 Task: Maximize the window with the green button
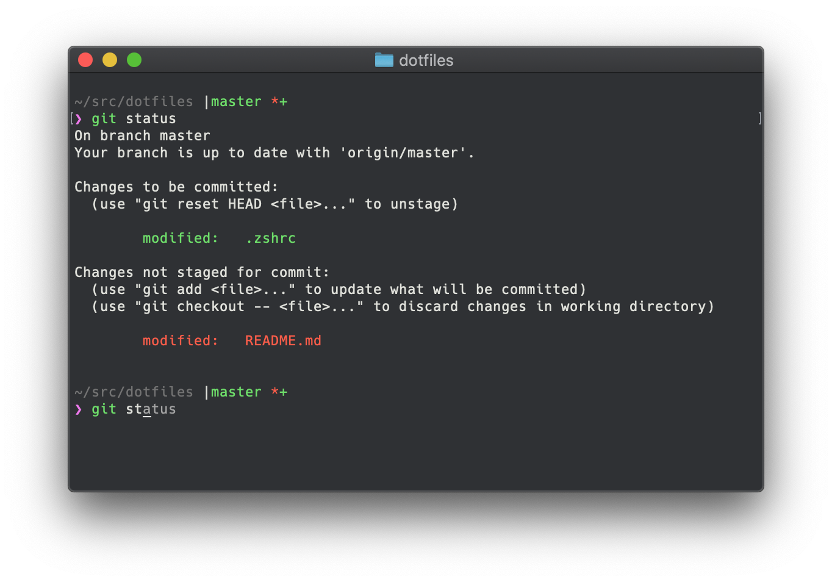tap(134, 60)
